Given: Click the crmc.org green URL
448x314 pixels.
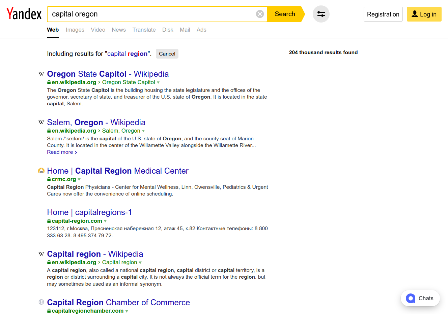Looking at the screenshot, I should click(64, 179).
